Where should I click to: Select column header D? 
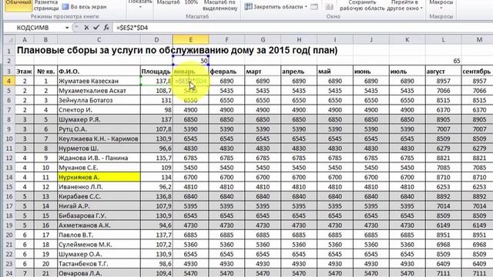156,39
